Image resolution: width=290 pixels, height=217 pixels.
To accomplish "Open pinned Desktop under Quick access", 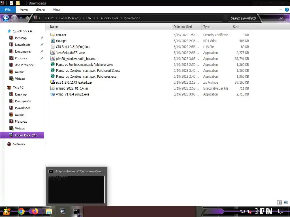I will point(21,38).
